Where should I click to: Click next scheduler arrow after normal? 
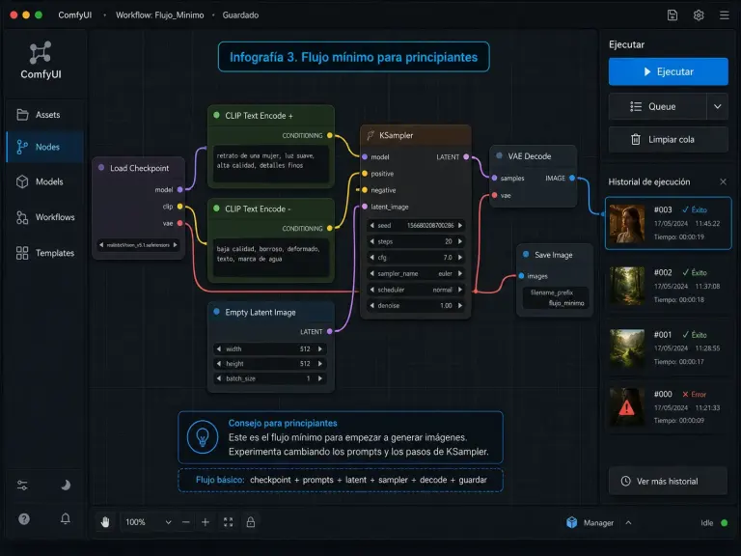point(460,290)
